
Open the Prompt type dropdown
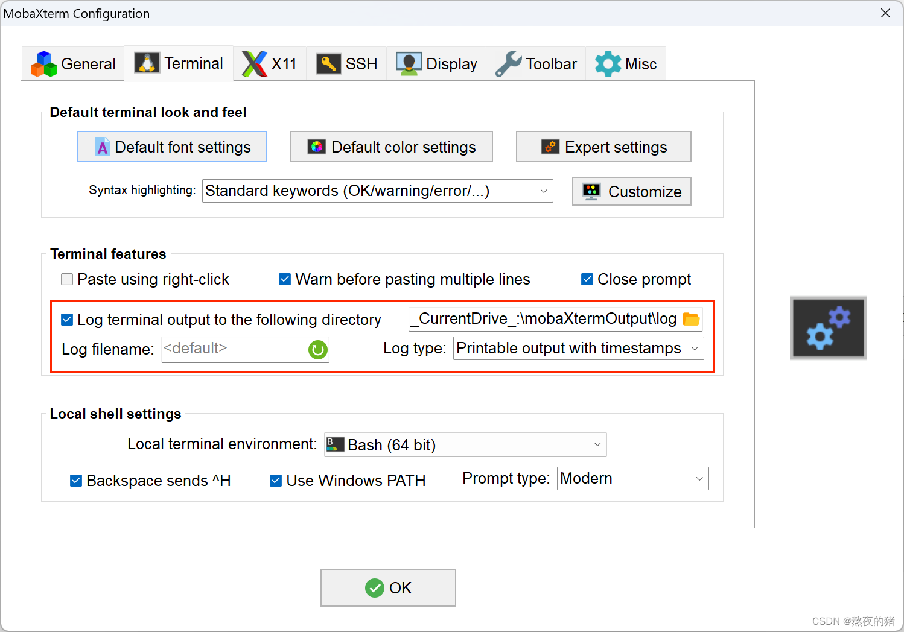632,479
